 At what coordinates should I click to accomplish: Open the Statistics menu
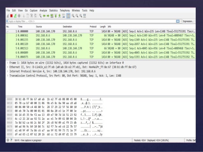click(x=53, y=10)
